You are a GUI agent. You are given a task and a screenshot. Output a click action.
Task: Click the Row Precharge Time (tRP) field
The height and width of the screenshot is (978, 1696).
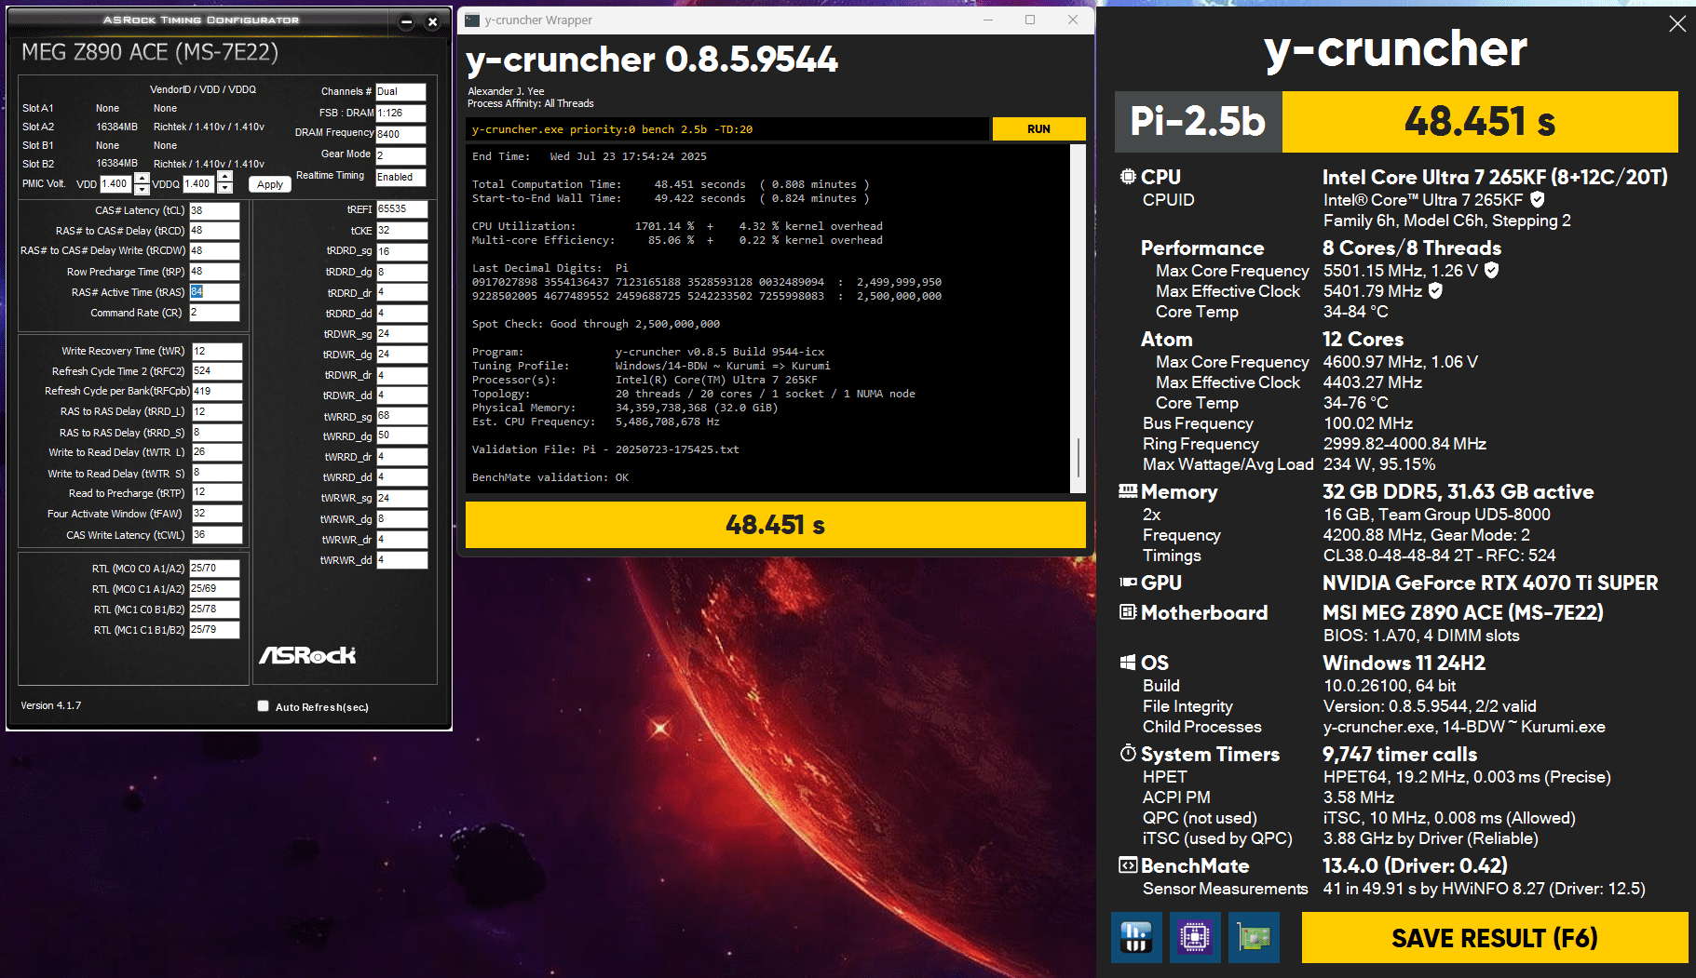(x=214, y=272)
